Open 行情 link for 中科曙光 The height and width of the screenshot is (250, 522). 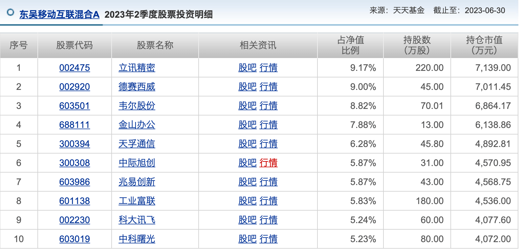(x=269, y=239)
